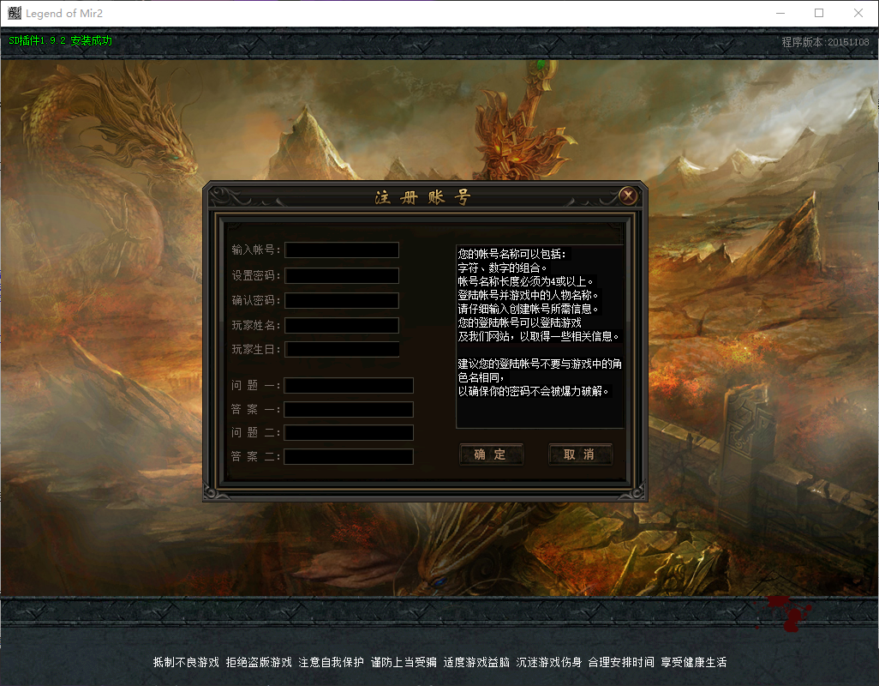Image resolution: width=879 pixels, height=686 pixels.
Task: Click the 享受健康生活 notice text
Action: point(694,663)
